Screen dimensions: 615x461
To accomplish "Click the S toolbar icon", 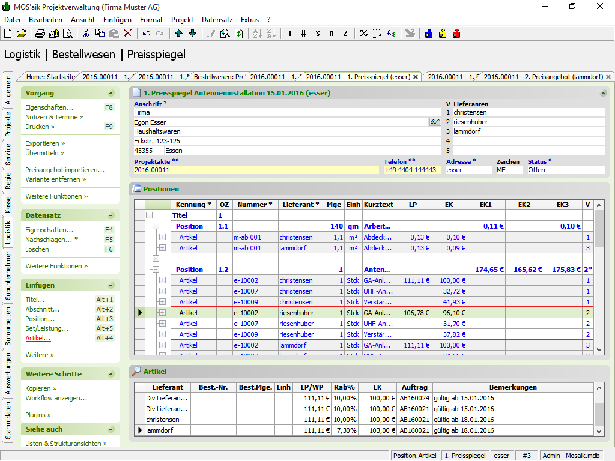I will 317,34.
